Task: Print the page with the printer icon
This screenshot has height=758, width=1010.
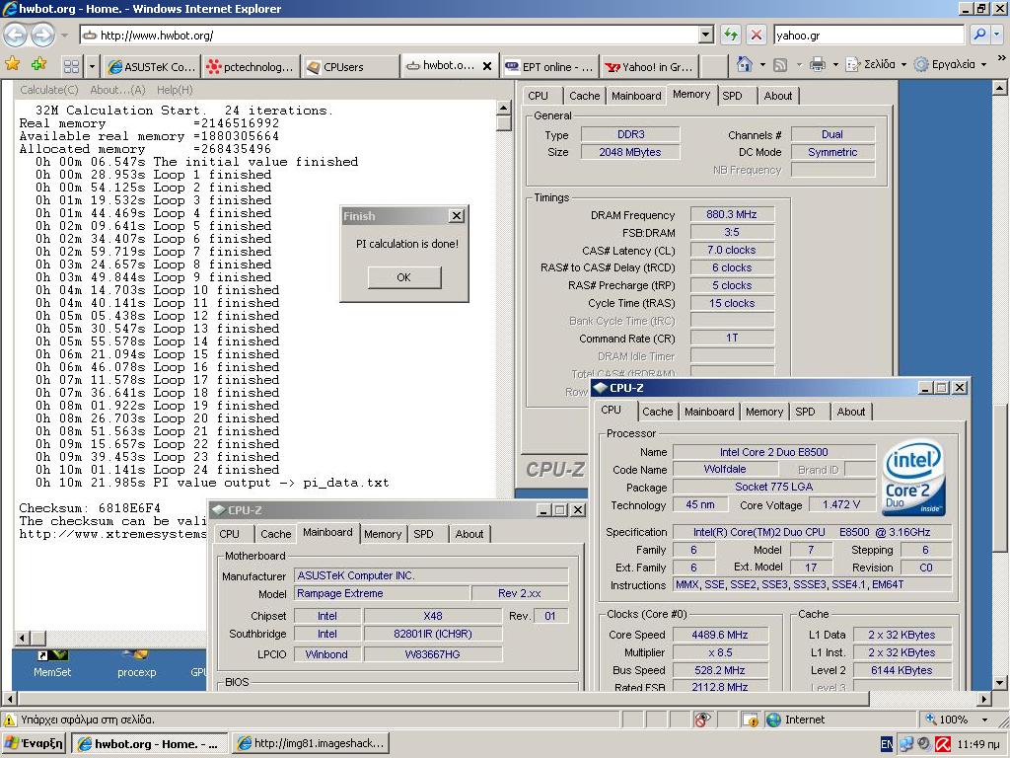Action: click(818, 64)
